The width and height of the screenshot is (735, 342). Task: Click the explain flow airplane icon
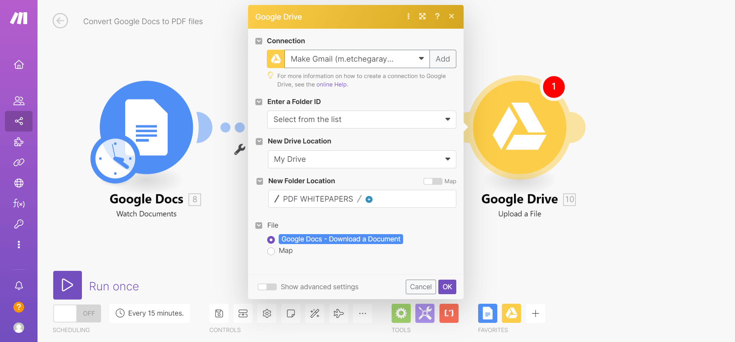338,314
